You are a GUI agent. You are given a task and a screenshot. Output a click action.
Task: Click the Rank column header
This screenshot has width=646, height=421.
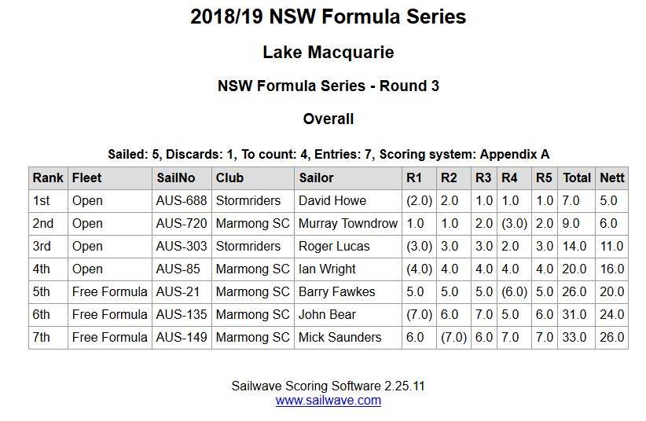coord(48,178)
